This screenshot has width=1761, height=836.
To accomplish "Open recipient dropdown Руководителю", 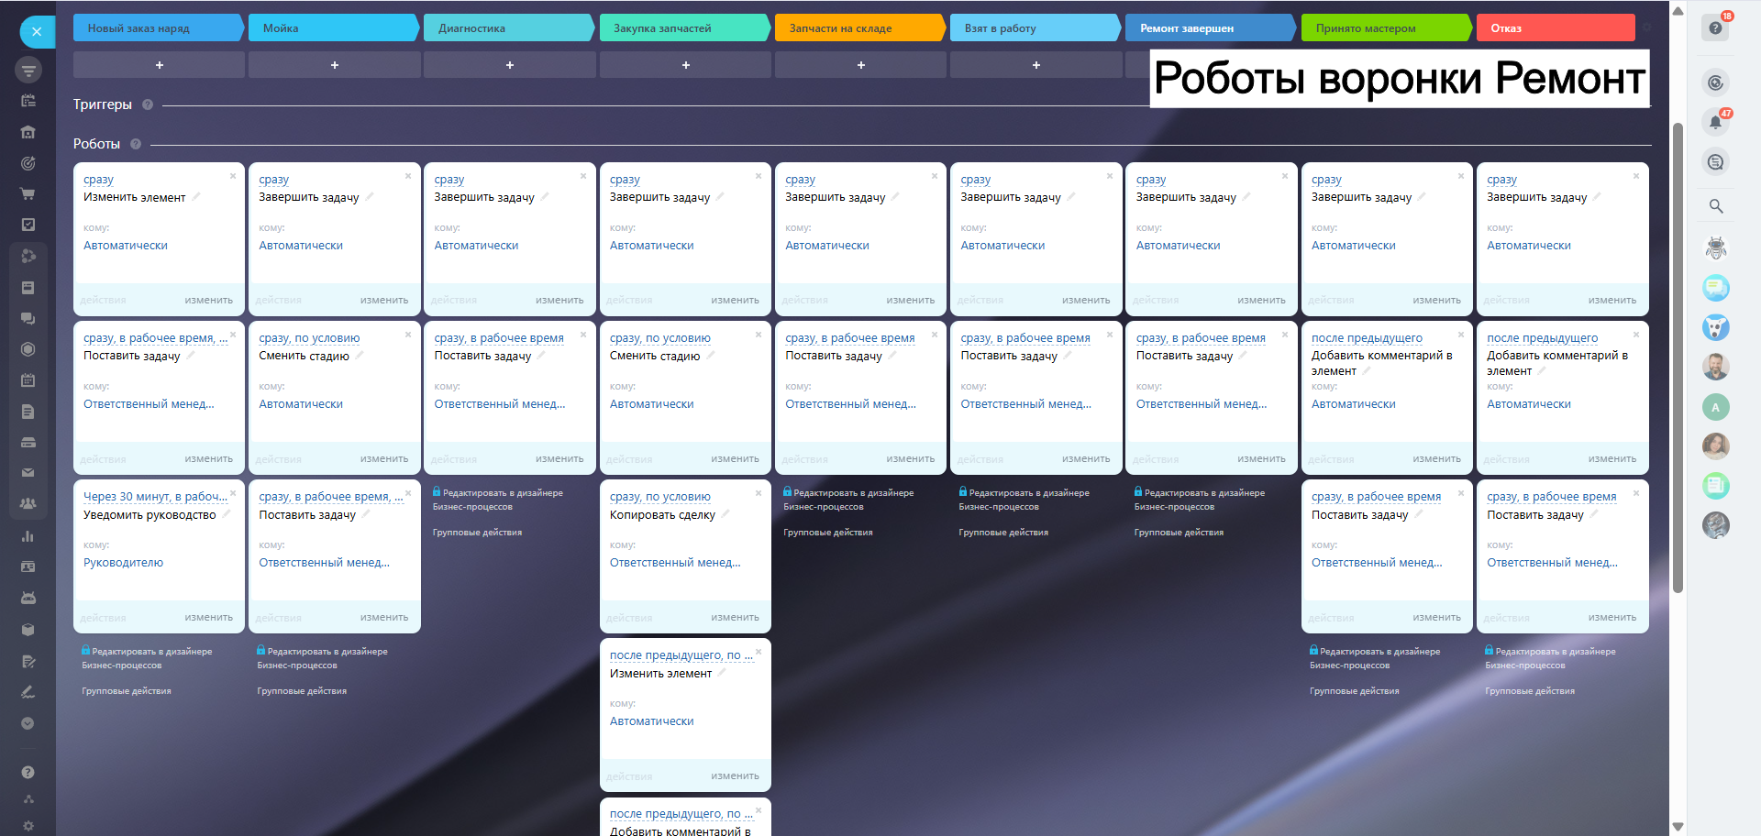I will 123,563.
